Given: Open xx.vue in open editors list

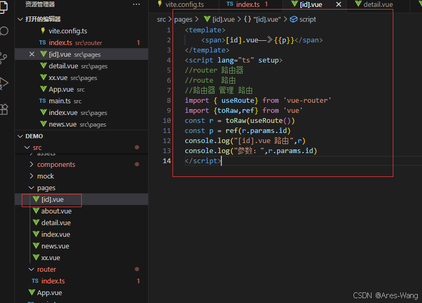Looking at the screenshot, I should tap(81, 78).
